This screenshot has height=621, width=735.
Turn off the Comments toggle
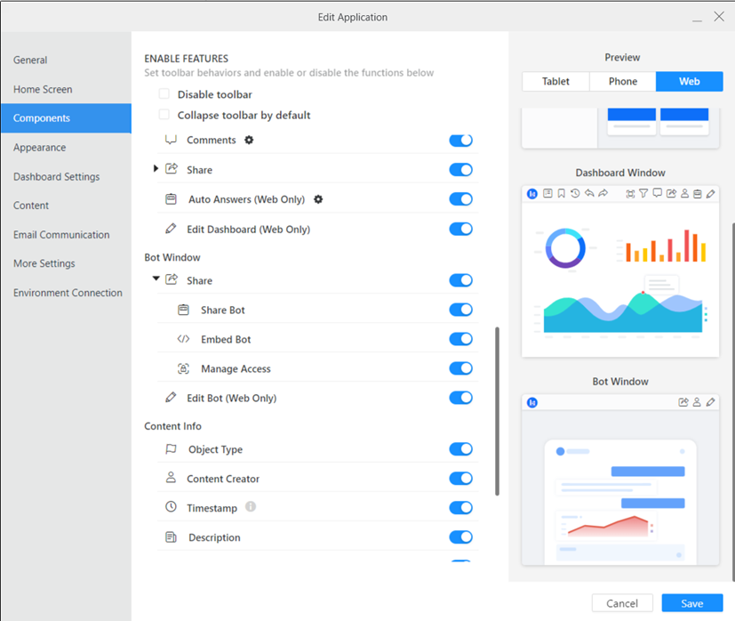(x=460, y=141)
